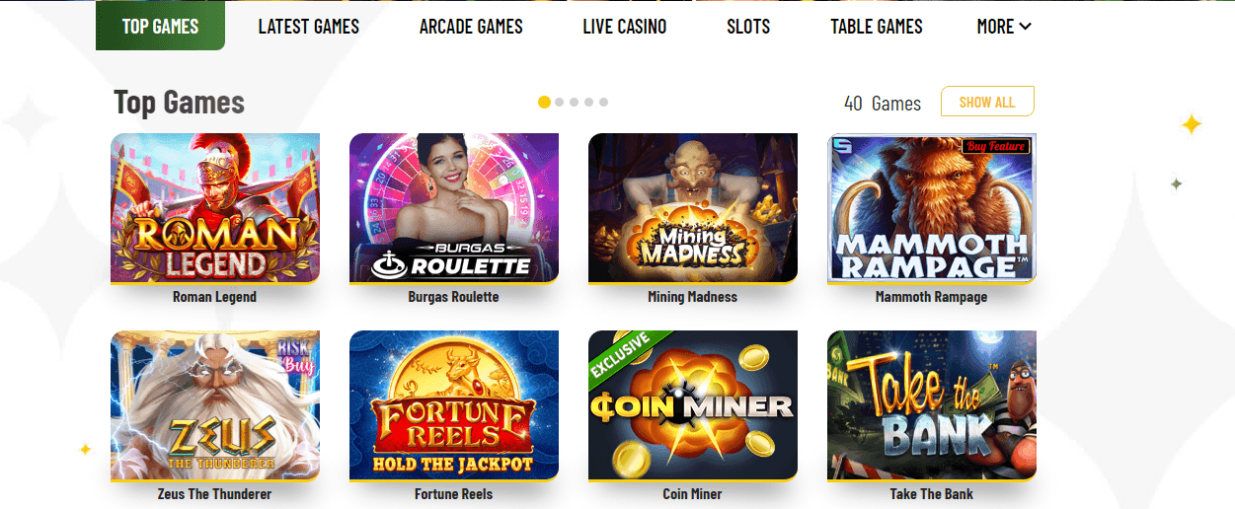This screenshot has height=509, width=1235.
Task: Select Mammoth Rampage game tile
Action: (x=932, y=208)
